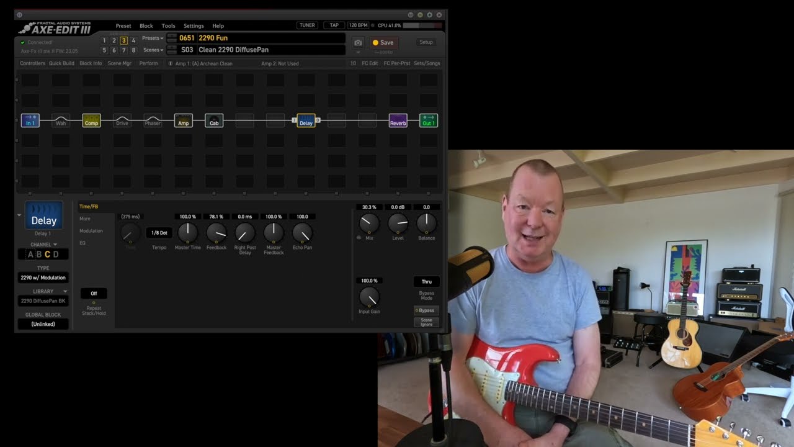794x447 pixels.
Task: Select scene 7 button
Action: [x=124, y=50]
